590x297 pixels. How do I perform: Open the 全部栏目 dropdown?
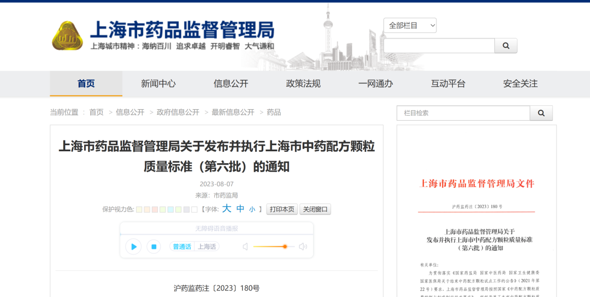pyautogui.click(x=410, y=26)
